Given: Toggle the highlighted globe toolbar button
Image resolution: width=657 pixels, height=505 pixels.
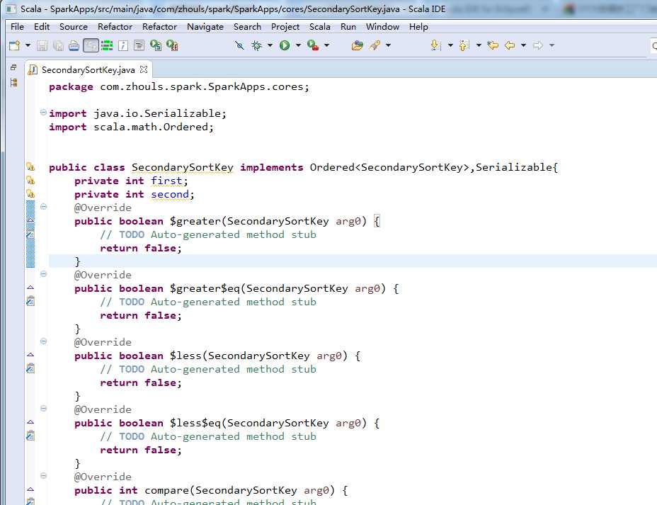Looking at the screenshot, I should pos(91,45).
